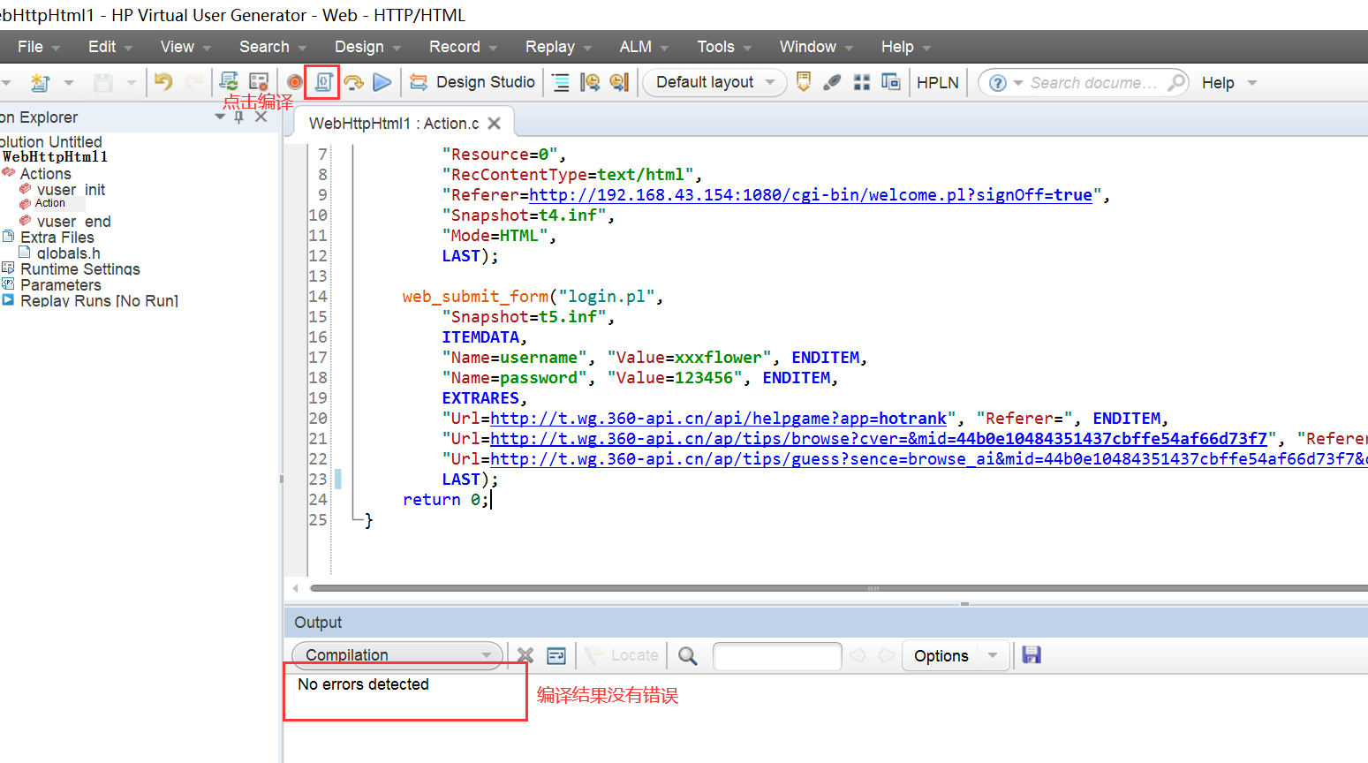This screenshot has width=1368, height=763.
Task: Open the Replay menu
Action: [558, 47]
